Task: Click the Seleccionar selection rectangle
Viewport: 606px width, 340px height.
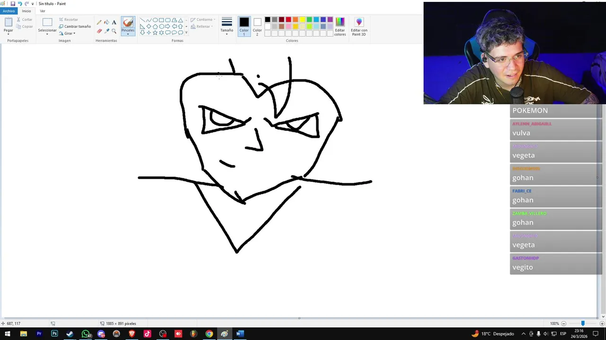Action: 47,22
